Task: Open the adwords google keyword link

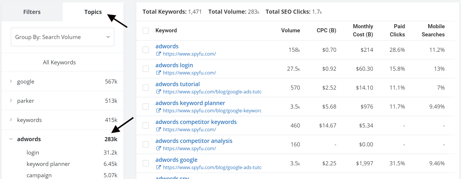Action: click(x=177, y=160)
